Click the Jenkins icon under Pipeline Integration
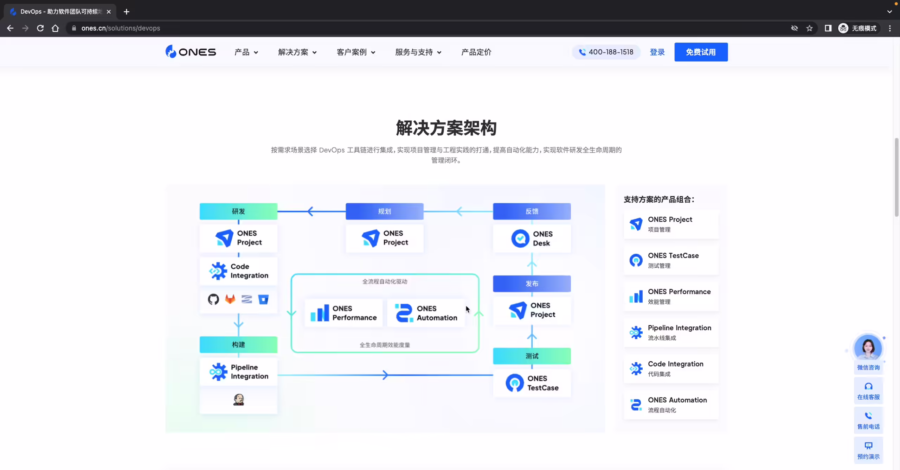This screenshot has height=470, width=900. [x=239, y=399]
